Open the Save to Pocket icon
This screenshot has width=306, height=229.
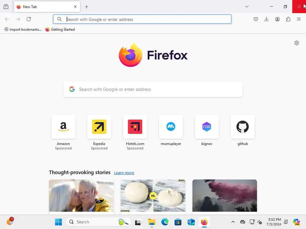[x=256, y=19]
